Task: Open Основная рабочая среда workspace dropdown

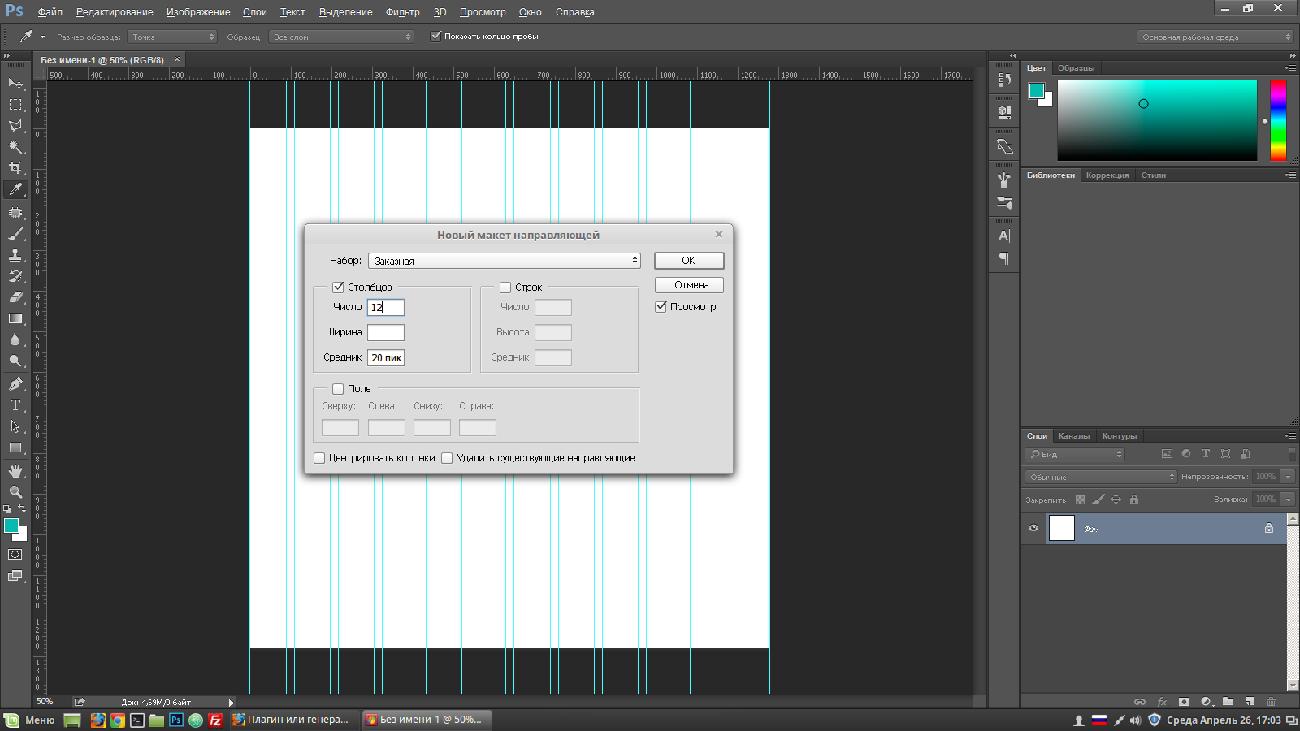Action: coord(1215,37)
